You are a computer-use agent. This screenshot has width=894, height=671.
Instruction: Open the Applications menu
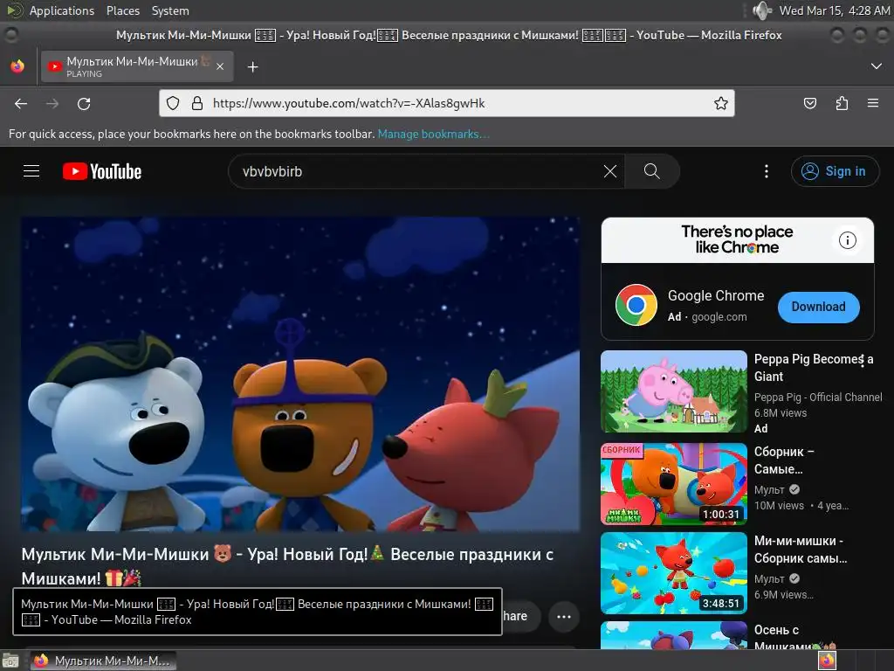62,10
